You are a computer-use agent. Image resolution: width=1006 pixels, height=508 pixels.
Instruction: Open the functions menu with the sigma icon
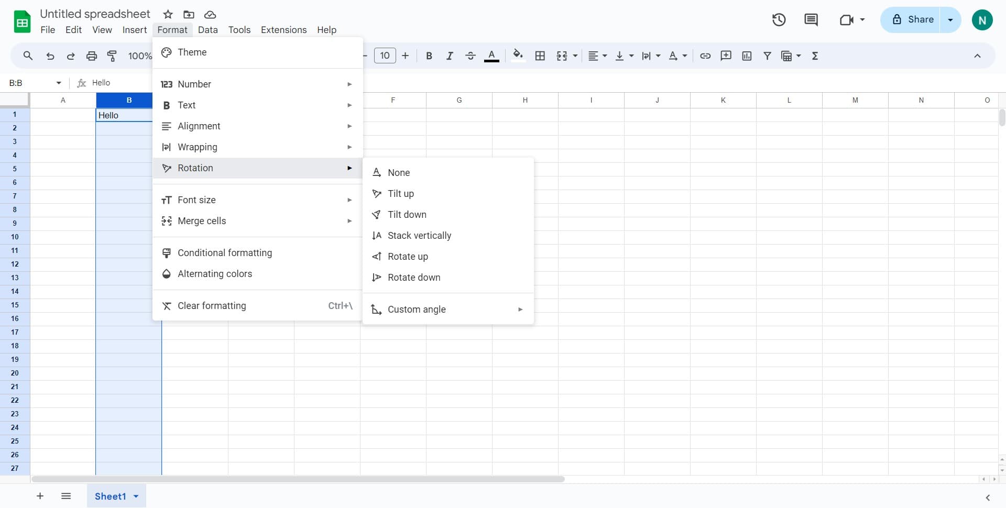pyautogui.click(x=815, y=56)
